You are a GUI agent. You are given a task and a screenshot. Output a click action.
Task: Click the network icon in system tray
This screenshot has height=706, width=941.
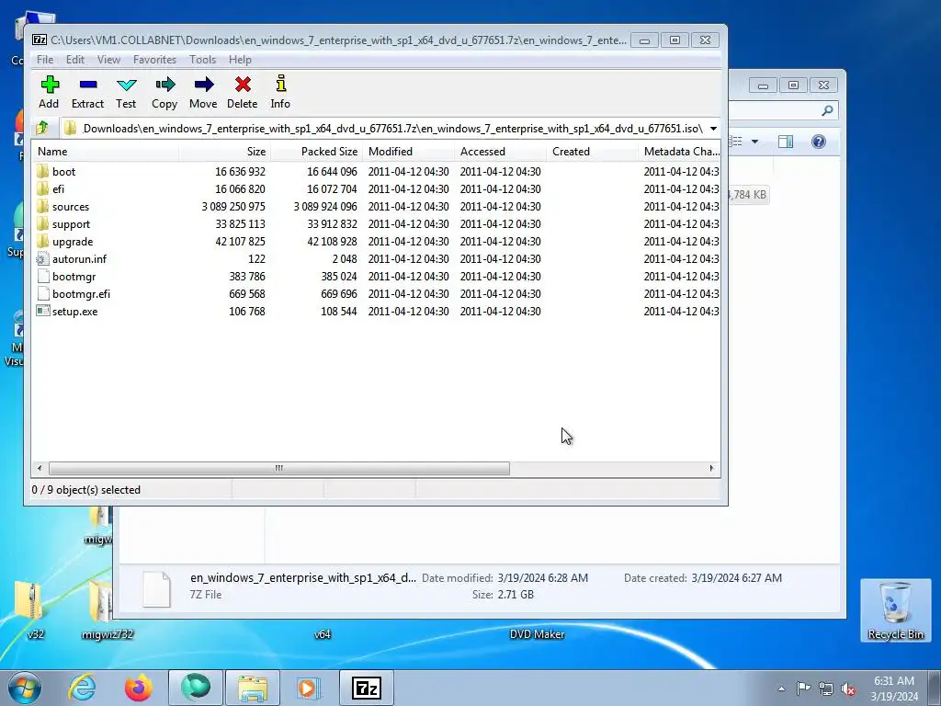[826, 689]
